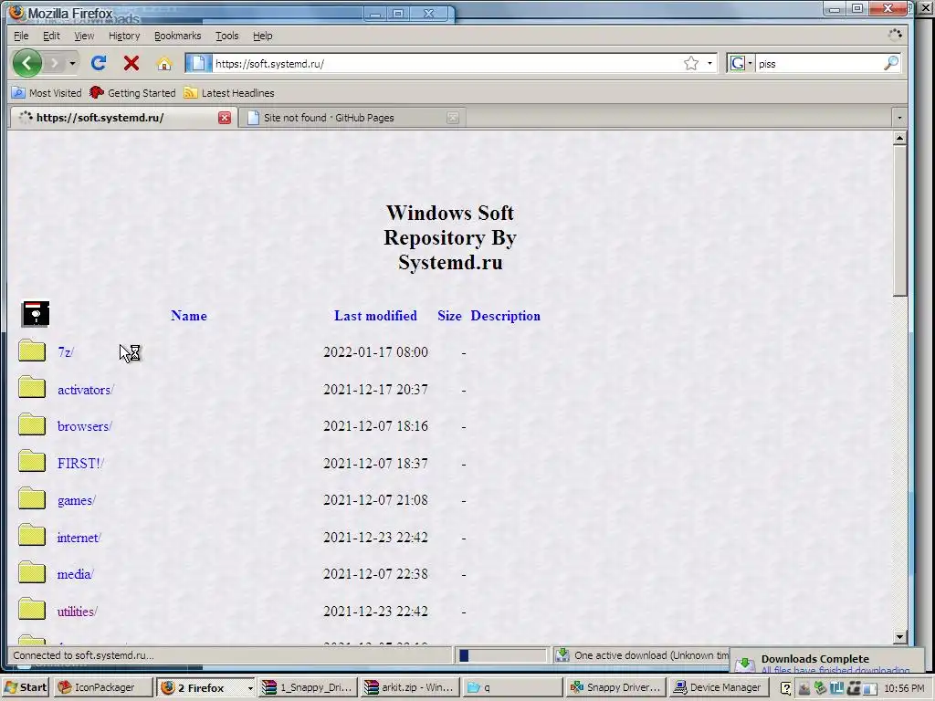Close the soft.systemd.ru tab

pos(225,118)
